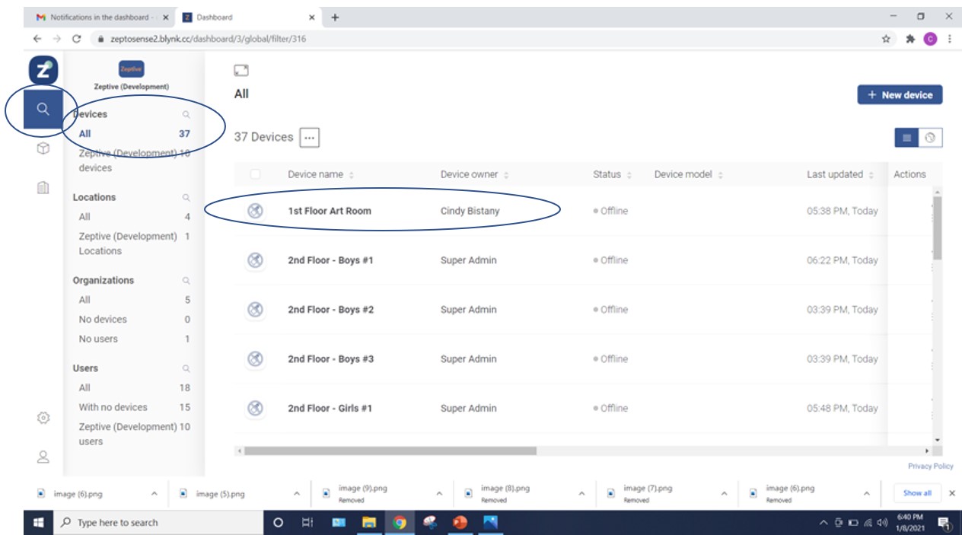The height and width of the screenshot is (535, 962).
Task: Click device icon of 2nd Floor - Boys #2
Action: pyautogui.click(x=256, y=310)
